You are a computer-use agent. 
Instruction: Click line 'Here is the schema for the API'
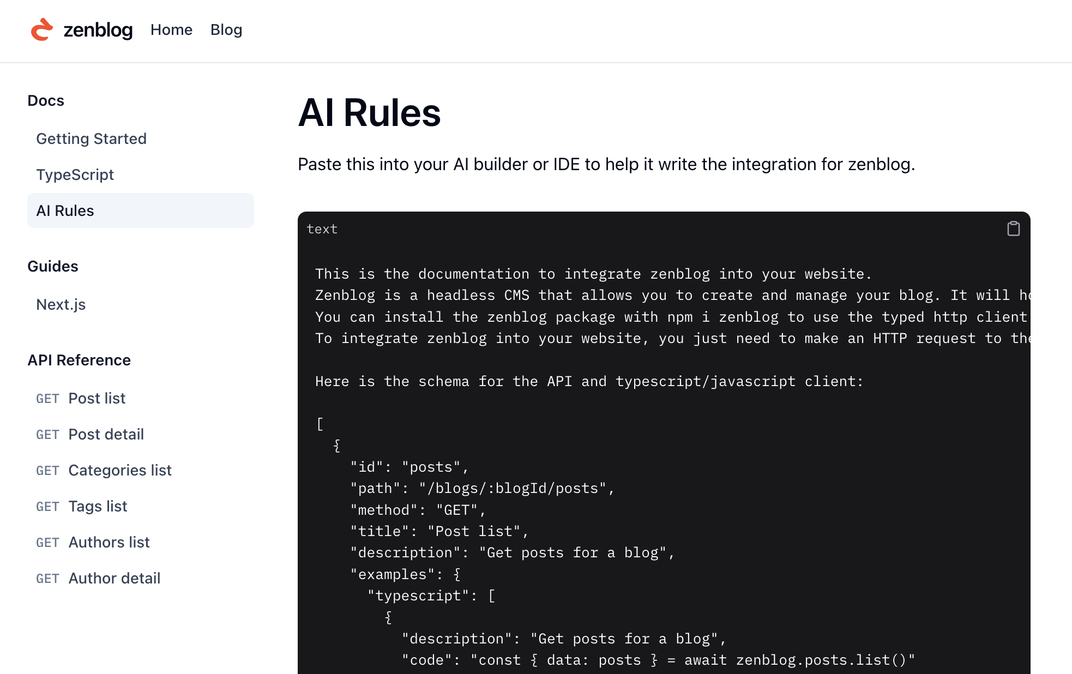(x=589, y=381)
